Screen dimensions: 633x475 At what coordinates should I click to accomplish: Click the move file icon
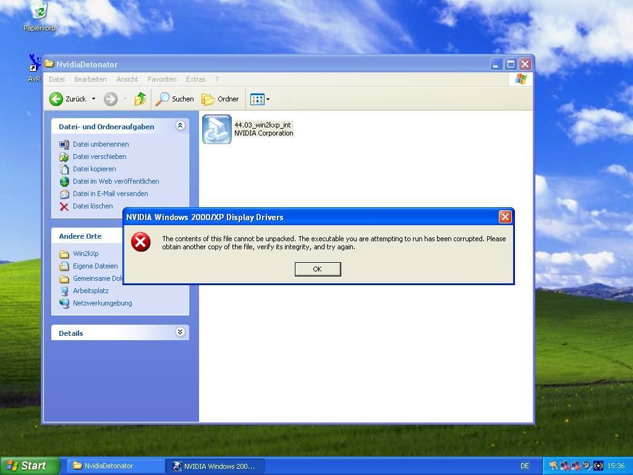tap(64, 156)
